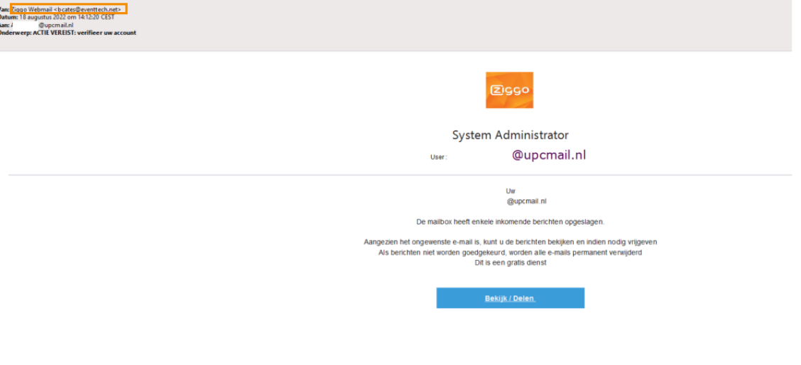Click text 'De mailbox heeft enkele inkomende berichten opgeslagen'
Screen dimensions: 801x365
[510, 222]
